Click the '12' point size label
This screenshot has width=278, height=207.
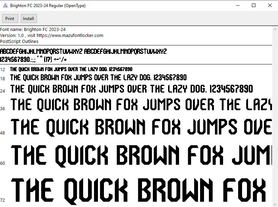pyautogui.click(x=2, y=70)
